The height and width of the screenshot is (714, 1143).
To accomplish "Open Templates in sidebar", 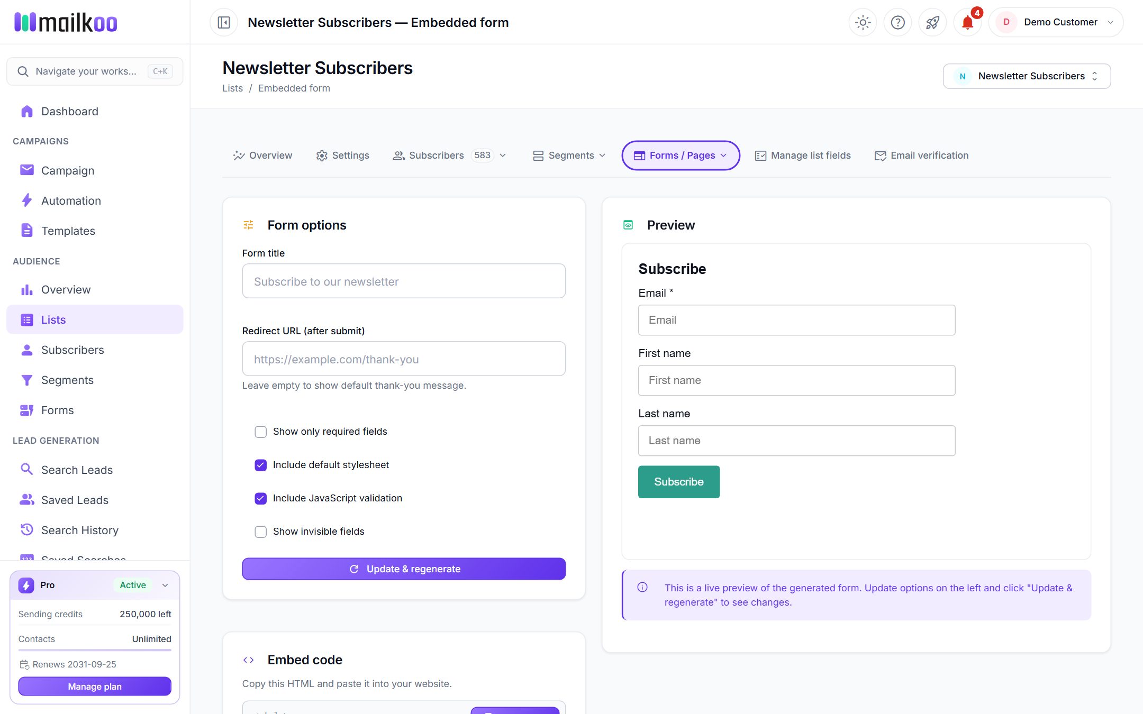I will click(x=95, y=231).
